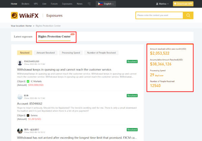Image resolution: width=202 pixels, height=141 pixels.
Task: Open the Withdrawal keeps in queuing post title
Action: point(65,70)
